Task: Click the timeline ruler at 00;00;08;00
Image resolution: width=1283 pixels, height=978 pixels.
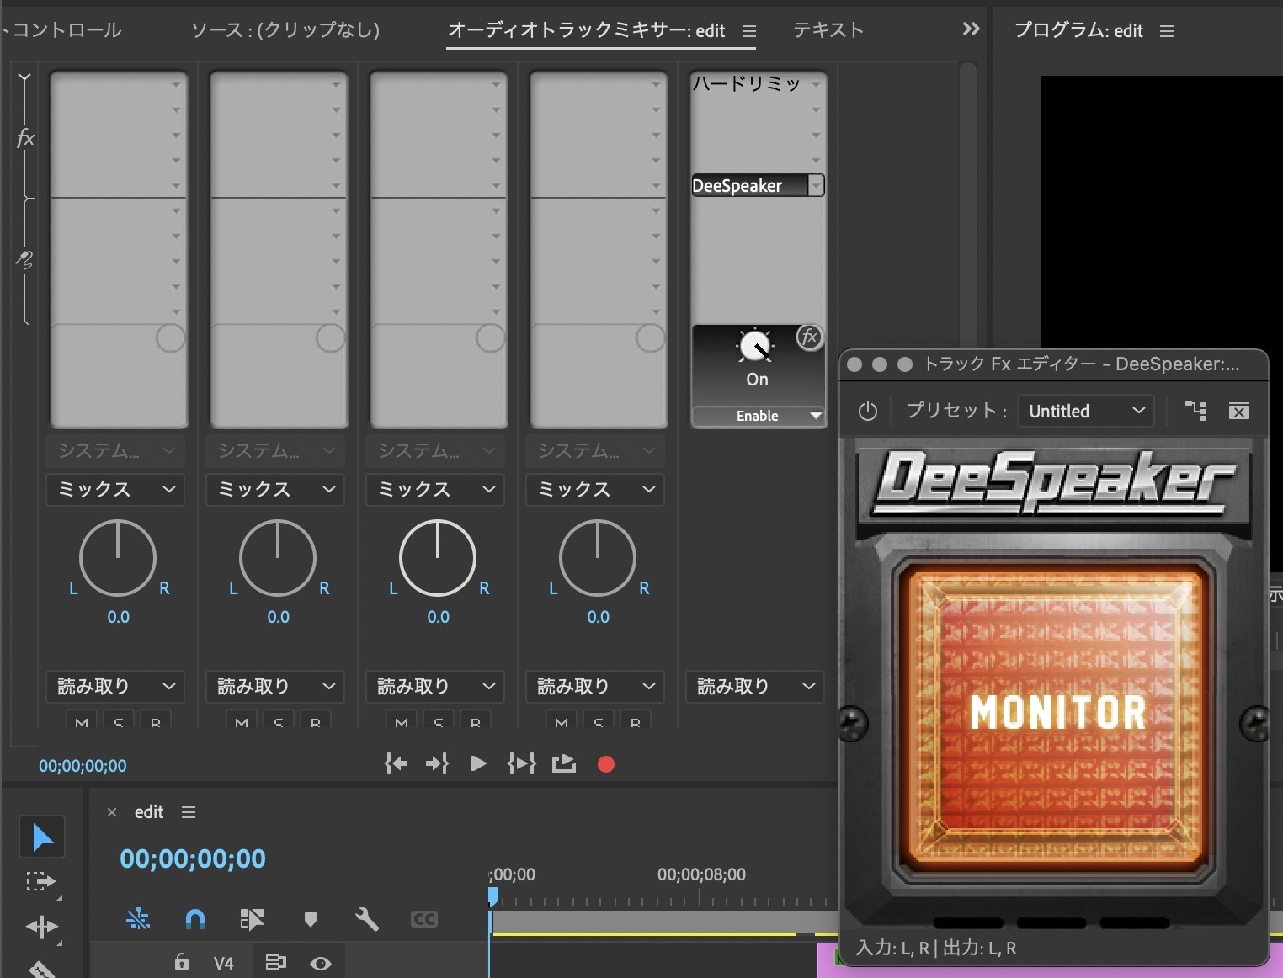Action: pos(701,874)
